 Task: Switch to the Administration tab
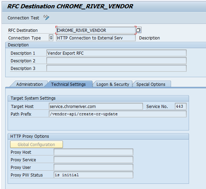[x=29, y=84]
